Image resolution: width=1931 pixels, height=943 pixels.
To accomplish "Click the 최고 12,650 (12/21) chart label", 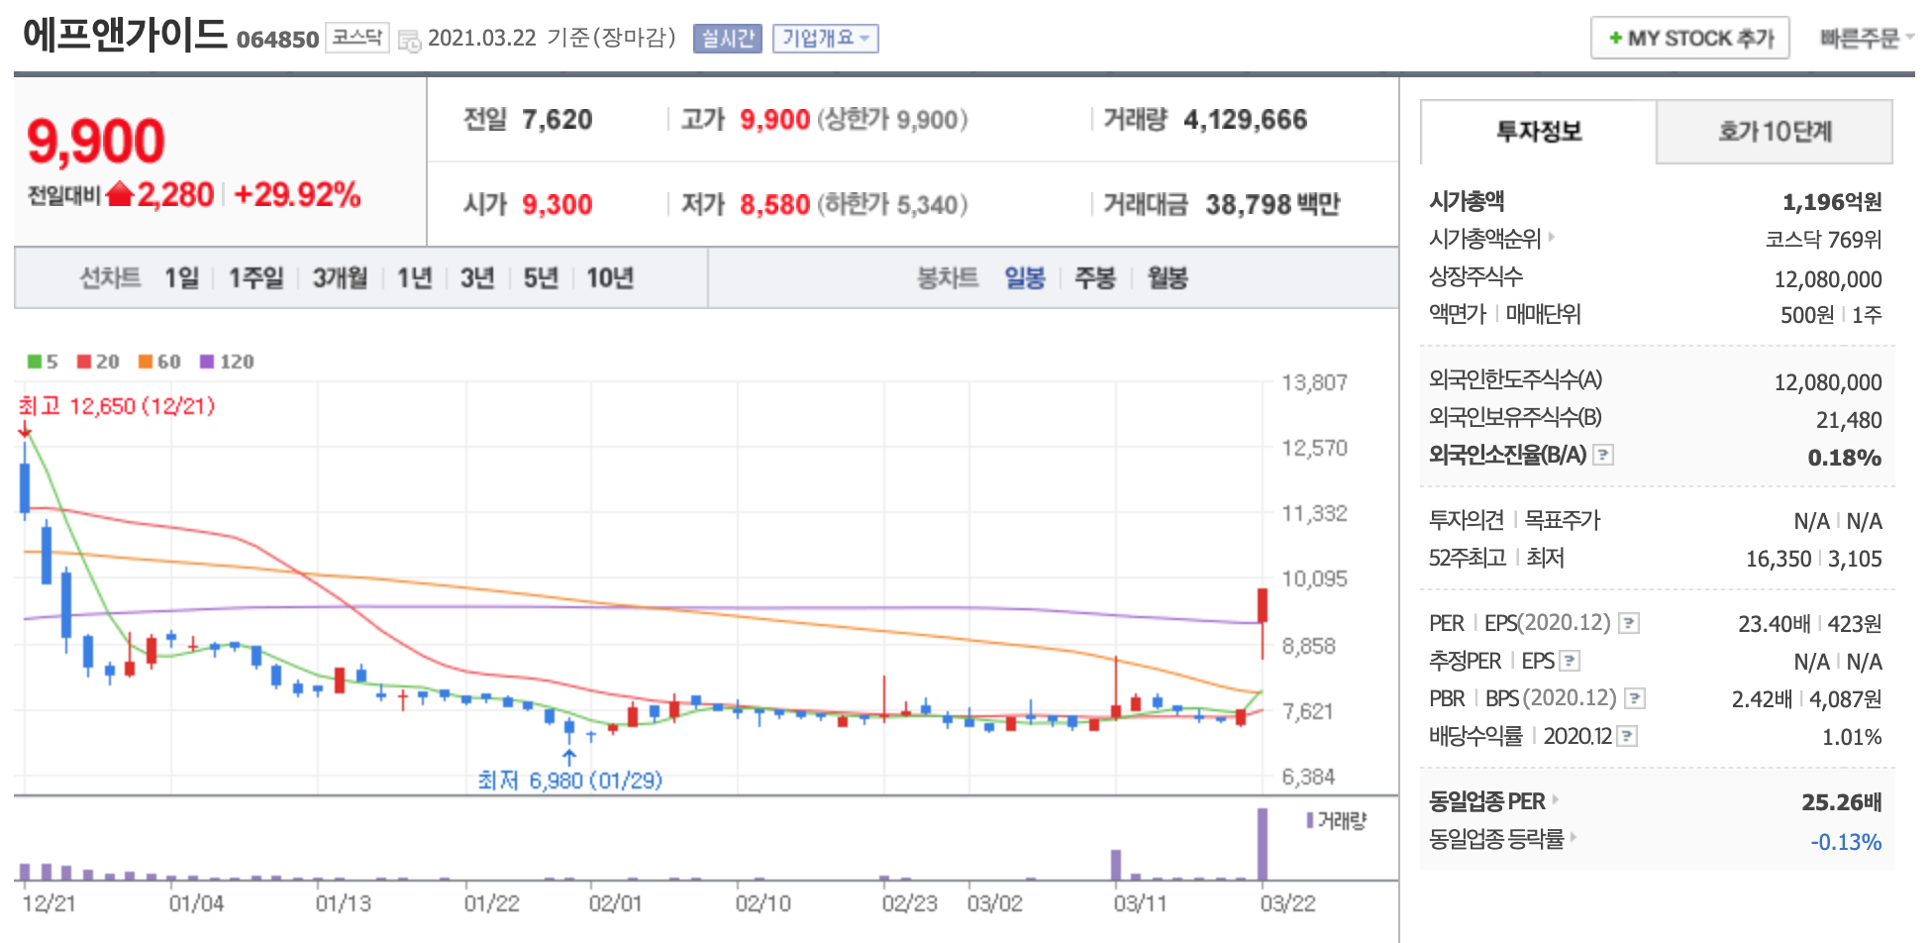I will click(x=117, y=406).
